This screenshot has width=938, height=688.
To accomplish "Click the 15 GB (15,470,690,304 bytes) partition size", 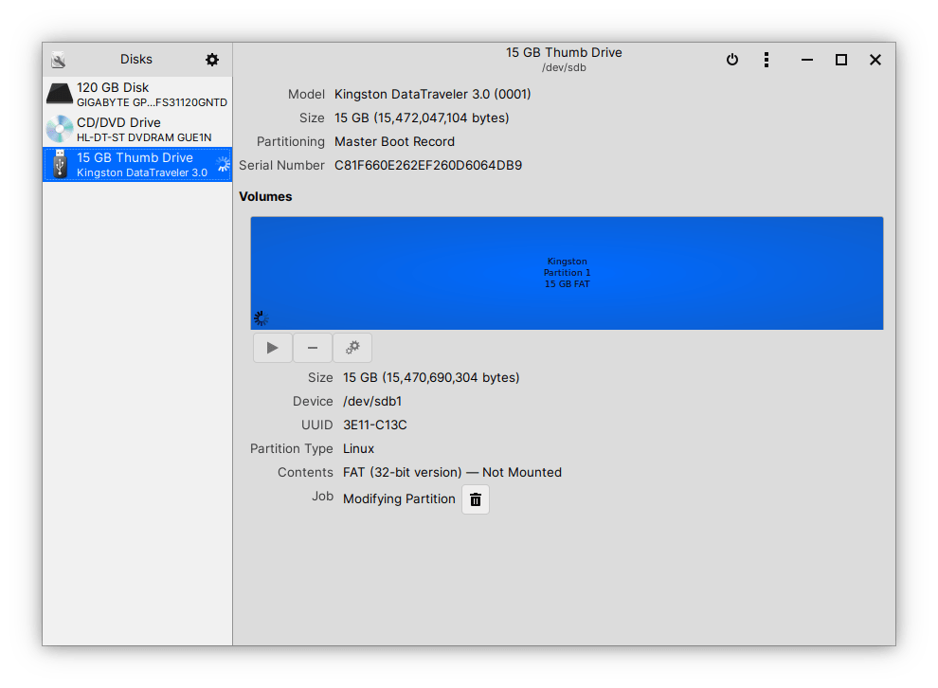I will pyautogui.click(x=431, y=377).
